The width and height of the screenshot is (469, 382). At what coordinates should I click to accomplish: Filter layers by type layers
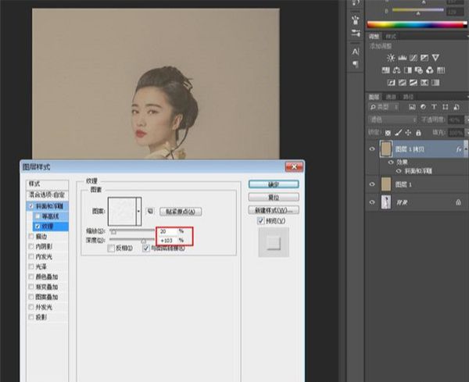coord(434,107)
